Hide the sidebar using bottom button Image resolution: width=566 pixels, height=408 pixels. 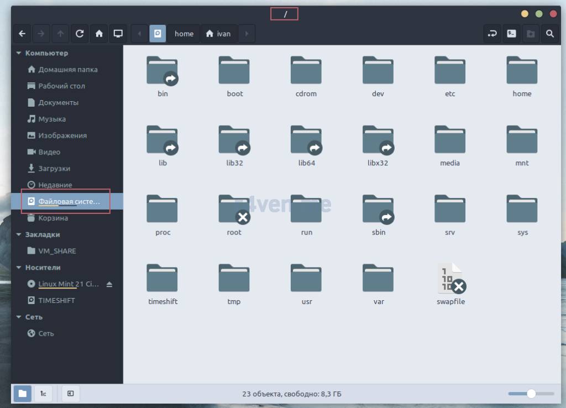pos(71,394)
